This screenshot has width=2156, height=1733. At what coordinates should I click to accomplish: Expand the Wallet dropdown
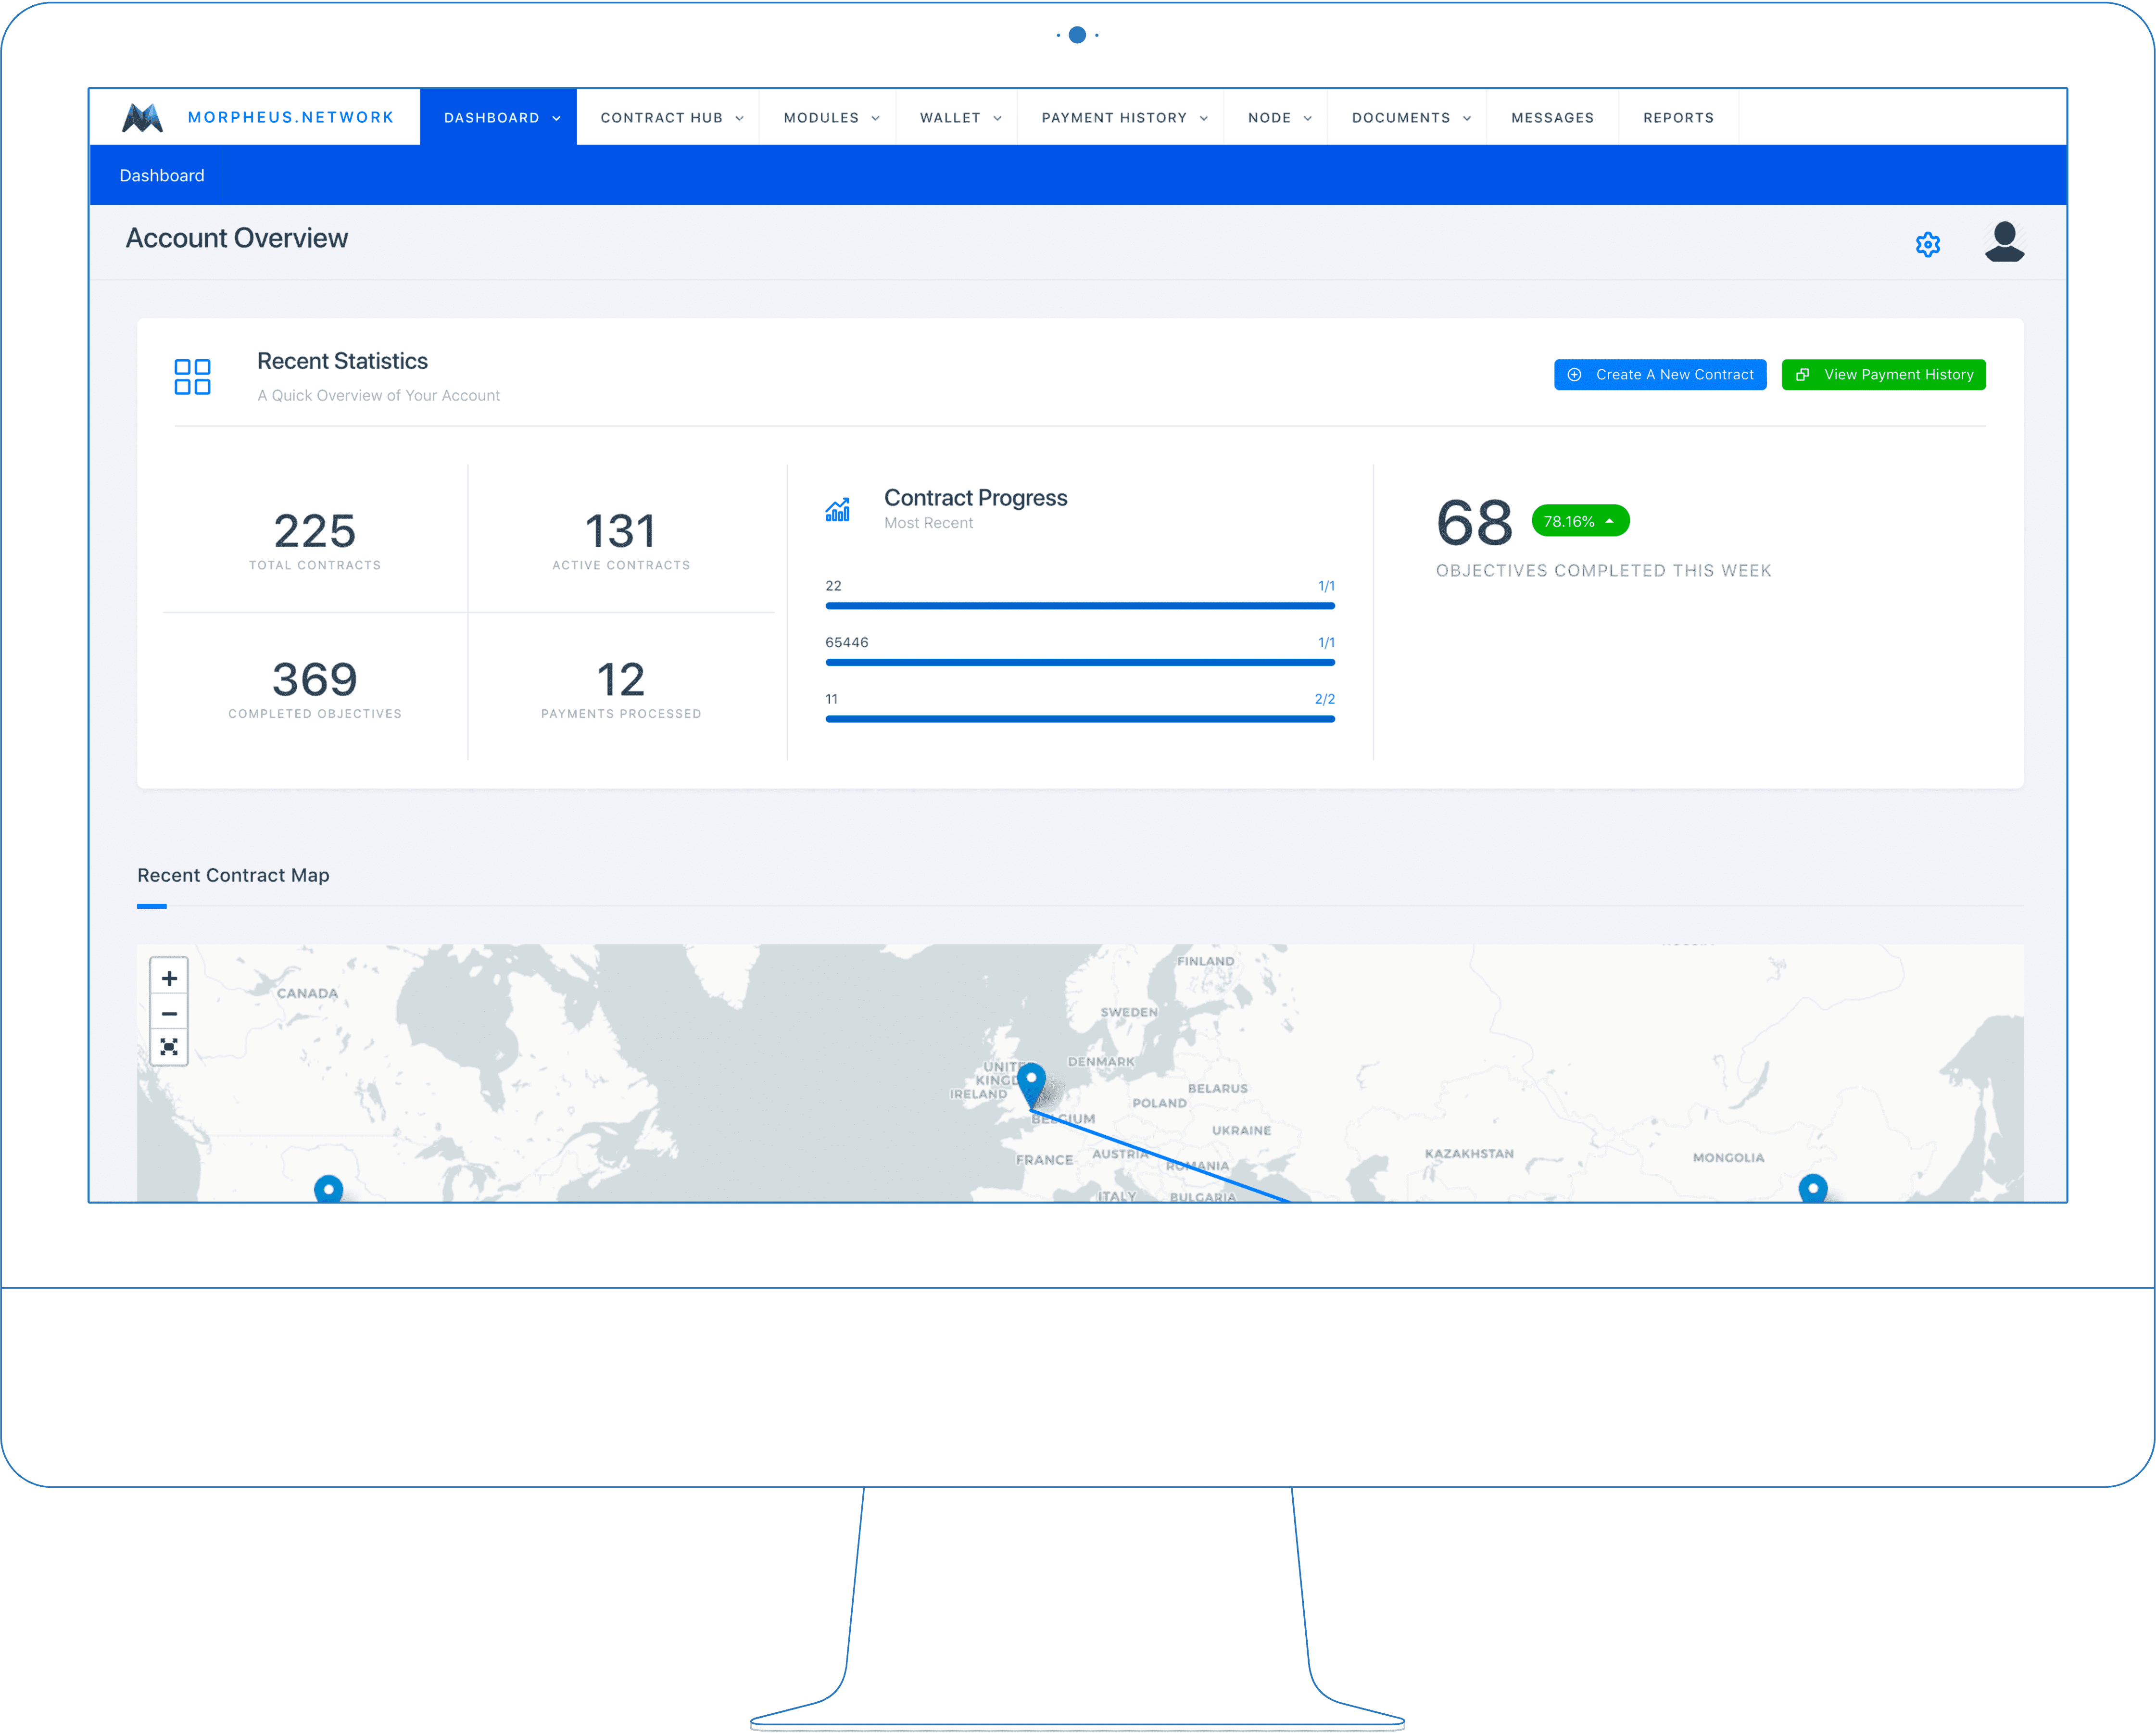[957, 117]
